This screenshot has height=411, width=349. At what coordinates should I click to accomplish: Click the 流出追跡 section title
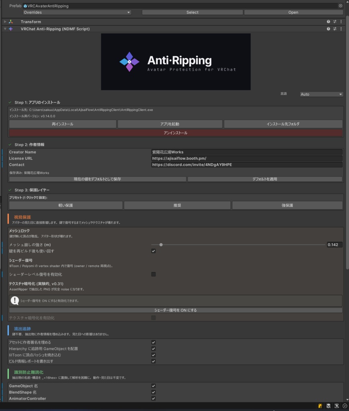[x=22, y=329]
